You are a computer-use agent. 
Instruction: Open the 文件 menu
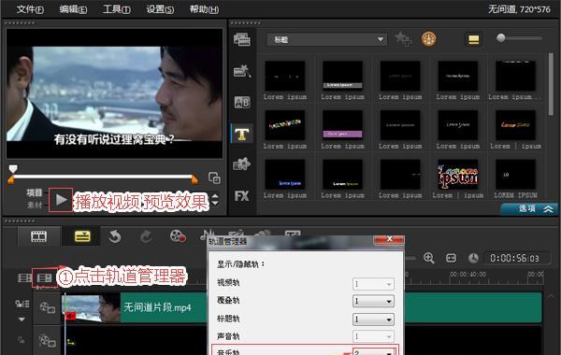click(30, 9)
